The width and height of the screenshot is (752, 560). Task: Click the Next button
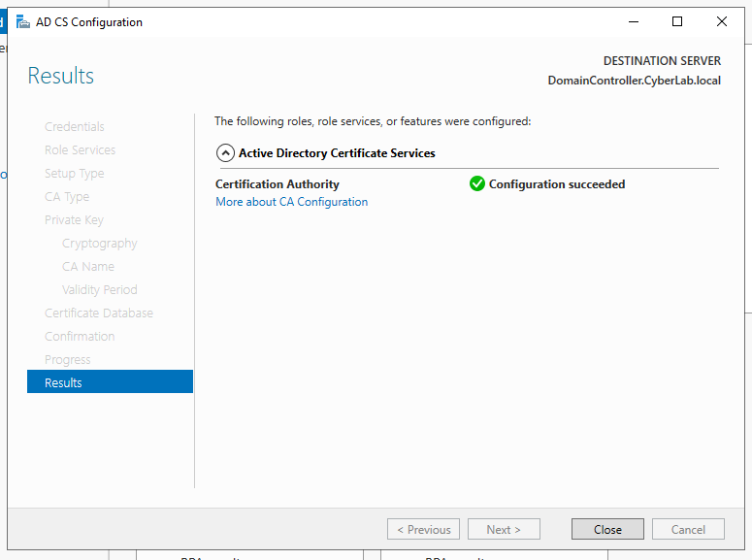tap(504, 529)
